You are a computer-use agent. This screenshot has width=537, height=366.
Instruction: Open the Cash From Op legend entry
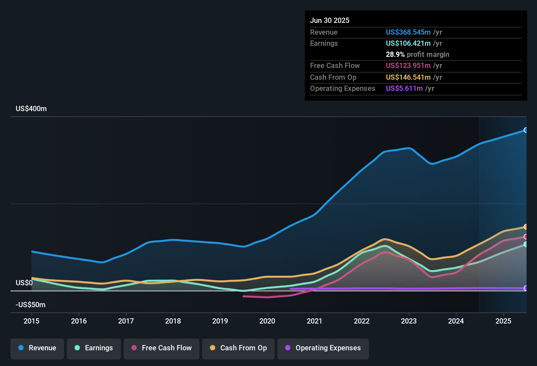coord(238,348)
